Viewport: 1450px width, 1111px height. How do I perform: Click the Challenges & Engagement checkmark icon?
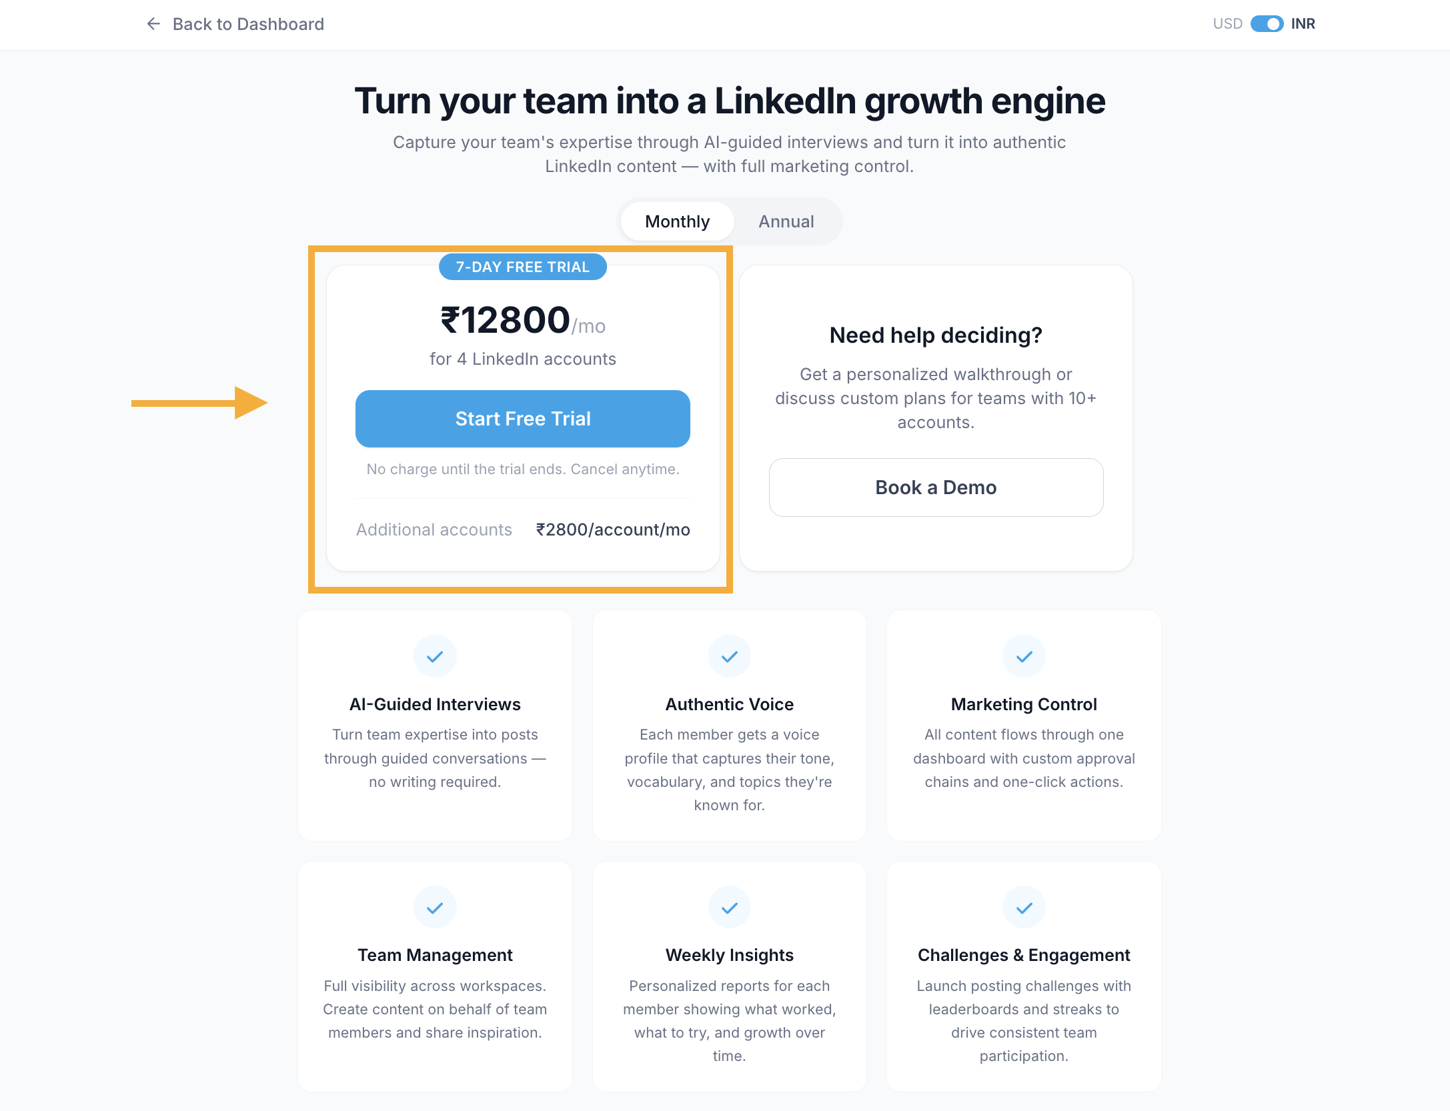click(x=1024, y=907)
